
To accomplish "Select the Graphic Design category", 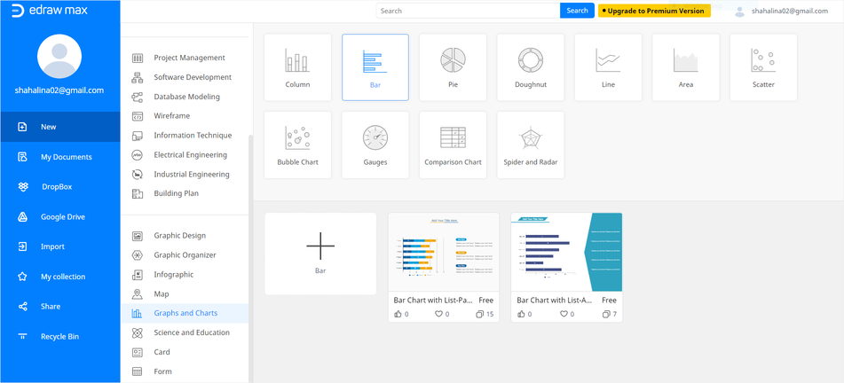I will pyautogui.click(x=185, y=236).
